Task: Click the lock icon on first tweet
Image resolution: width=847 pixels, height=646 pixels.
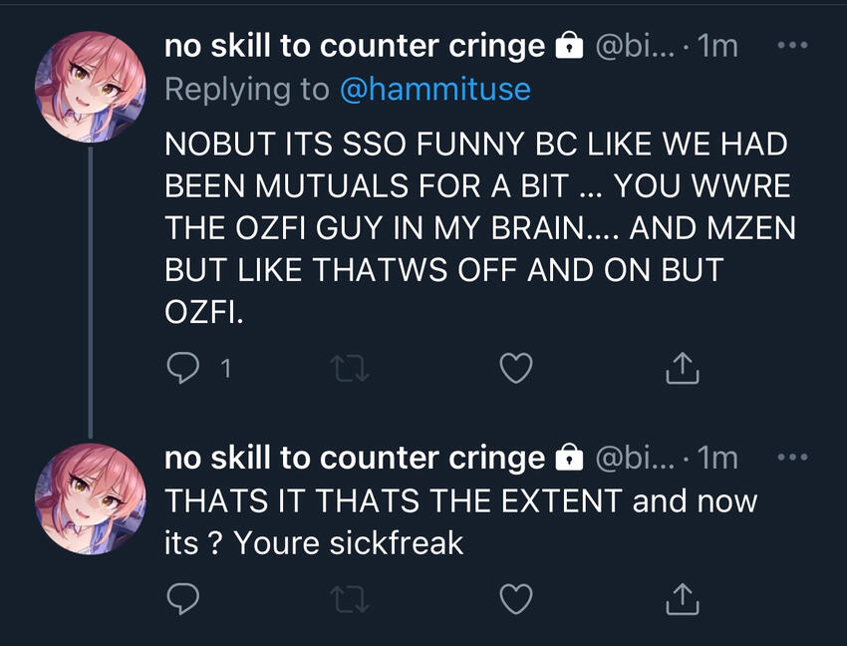Action: coord(568,46)
